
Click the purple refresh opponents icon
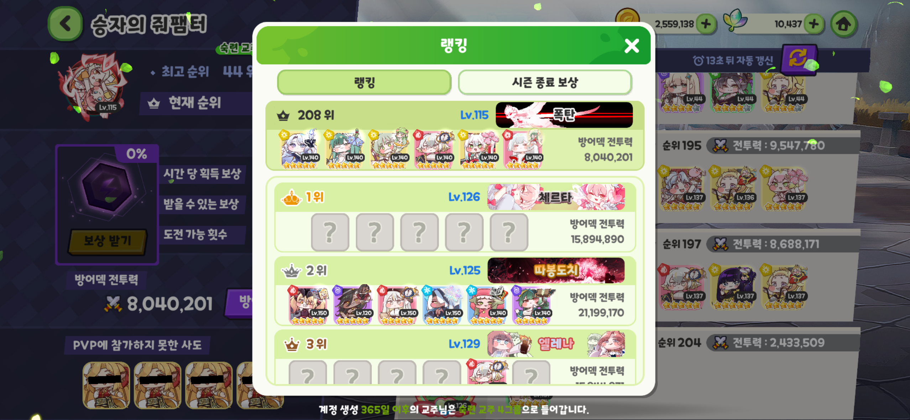798,58
